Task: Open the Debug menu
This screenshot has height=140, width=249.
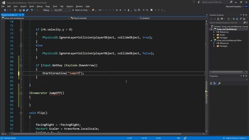Action: point(40,6)
